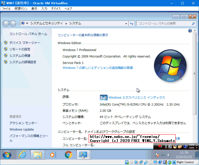
Task: Open the 仮想マシン menu
Action: 21,9
